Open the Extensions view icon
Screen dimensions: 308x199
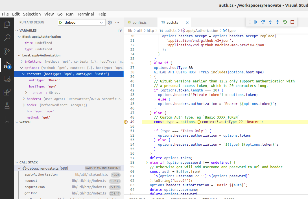(x=7, y=92)
